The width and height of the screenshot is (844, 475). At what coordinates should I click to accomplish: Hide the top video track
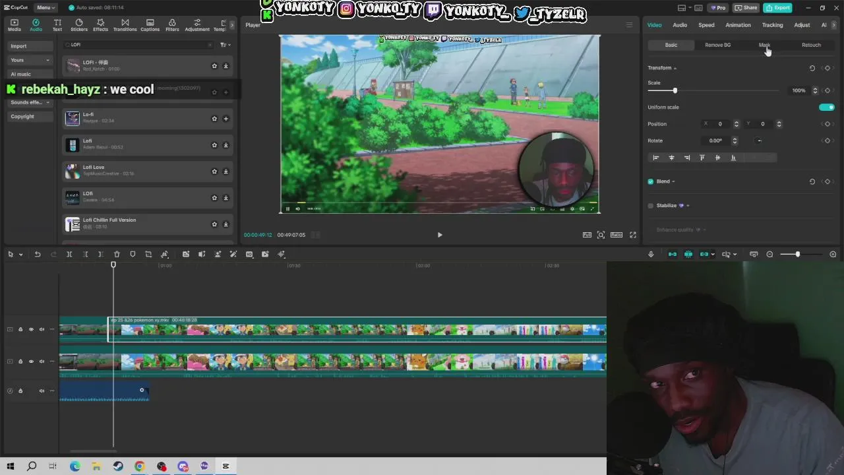tap(31, 329)
